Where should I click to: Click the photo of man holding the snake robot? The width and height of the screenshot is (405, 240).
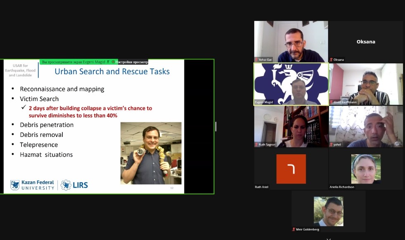[151, 153]
